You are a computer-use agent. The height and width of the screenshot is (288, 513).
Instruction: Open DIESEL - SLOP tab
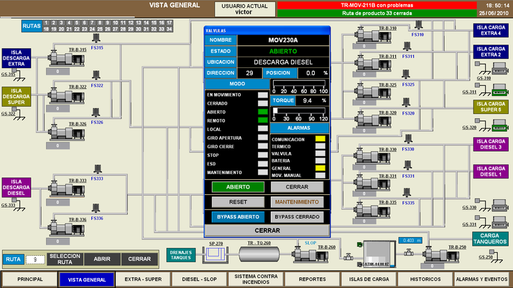200,279
